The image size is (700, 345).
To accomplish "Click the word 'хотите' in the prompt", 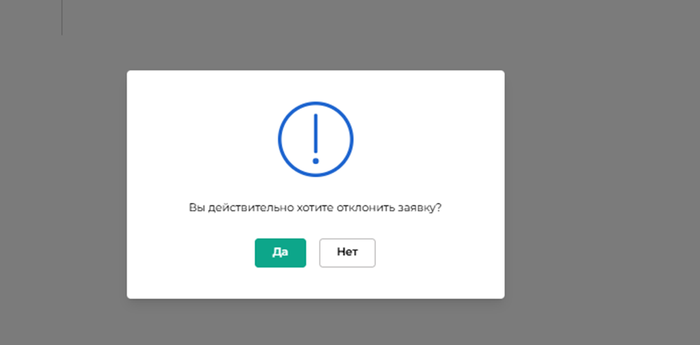I will coord(315,208).
